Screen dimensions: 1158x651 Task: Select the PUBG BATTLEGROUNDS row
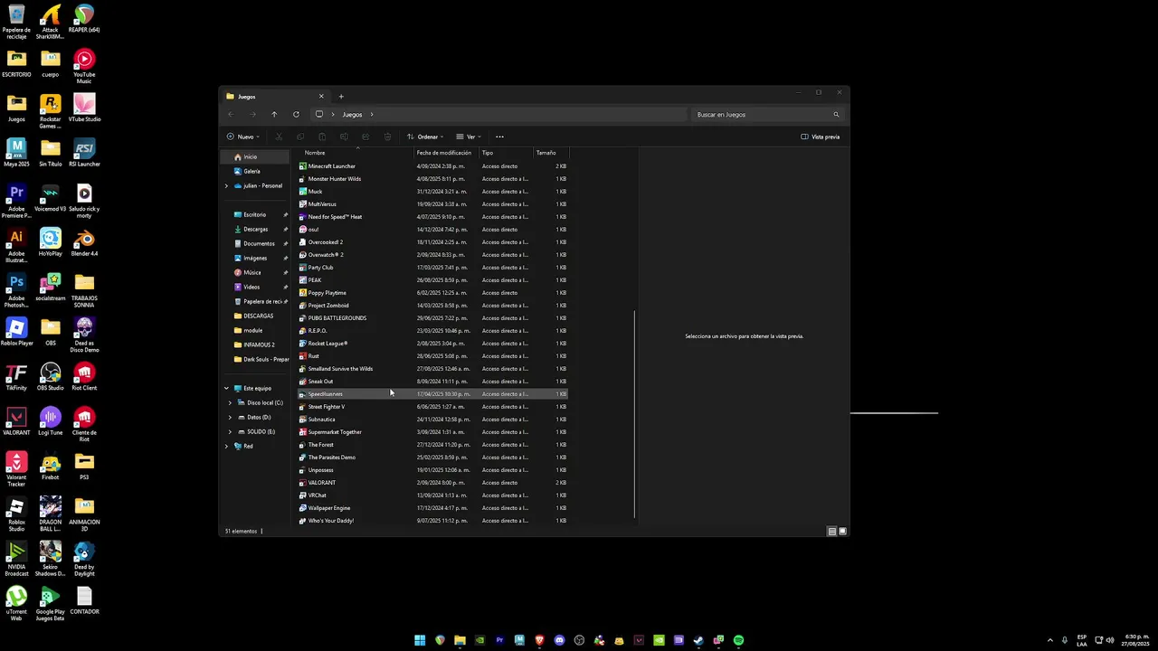point(432,318)
